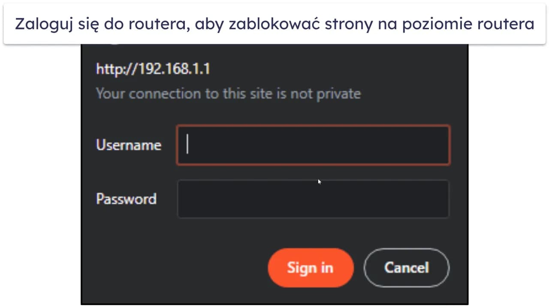Image resolution: width=549 pixels, height=308 pixels.
Task: Select the Username label
Action: pyautogui.click(x=128, y=145)
